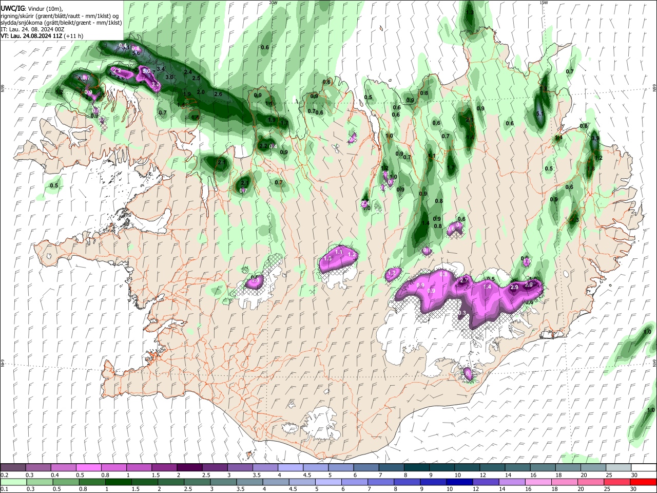This screenshot has height=493, width=657.
Task: Click the '20W' longitude label at top
Action: pos(273,3)
